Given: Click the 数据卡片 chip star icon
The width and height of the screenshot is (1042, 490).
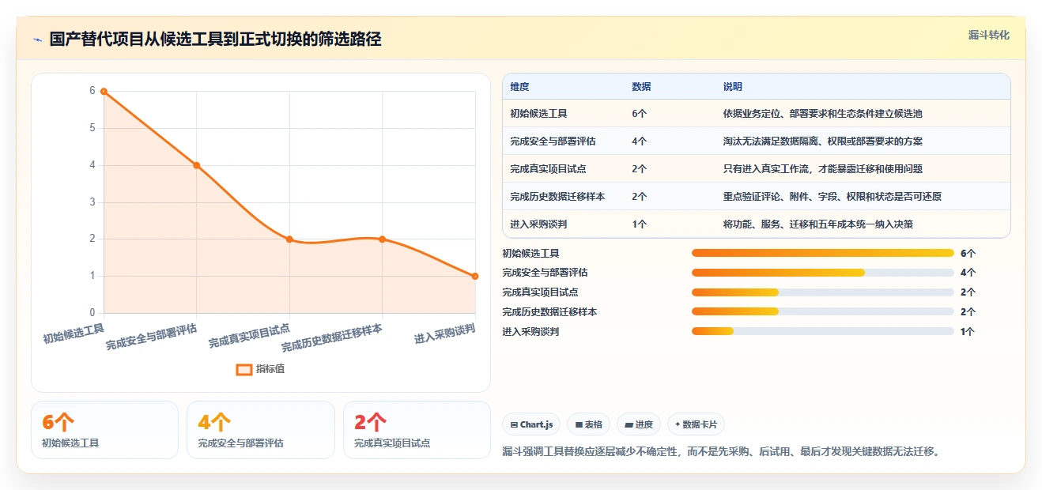Looking at the screenshot, I should tap(678, 424).
